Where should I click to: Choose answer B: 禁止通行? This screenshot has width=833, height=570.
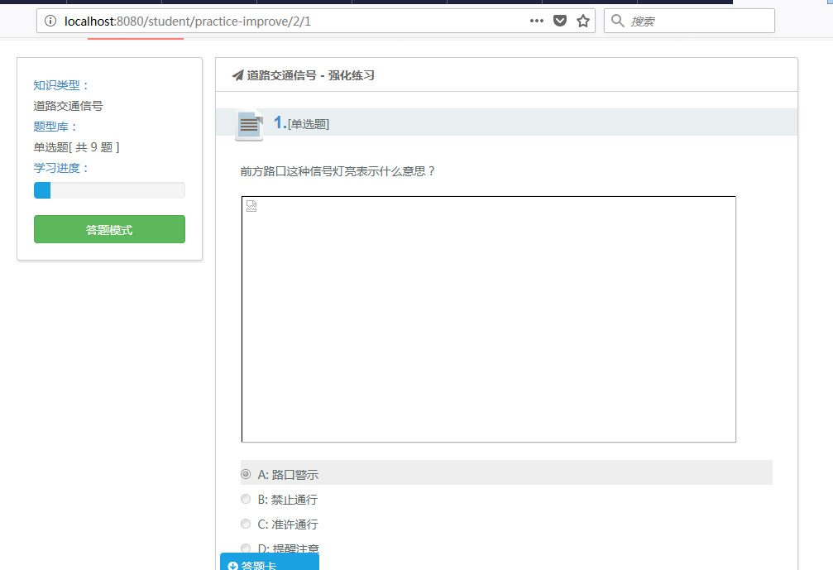[x=246, y=499]
